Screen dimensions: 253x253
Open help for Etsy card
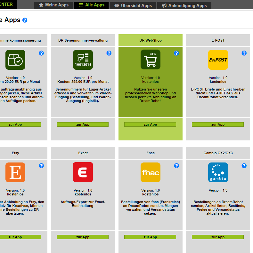pyautogui.click(x=41, y=166)
